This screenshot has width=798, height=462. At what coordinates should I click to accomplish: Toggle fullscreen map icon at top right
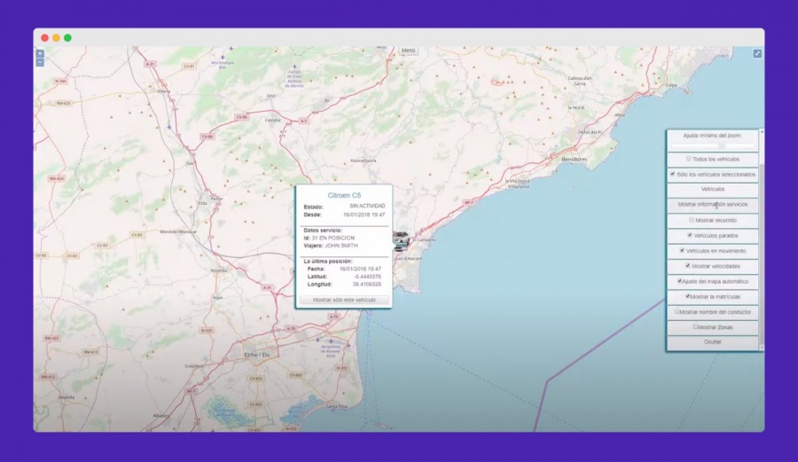757,53
